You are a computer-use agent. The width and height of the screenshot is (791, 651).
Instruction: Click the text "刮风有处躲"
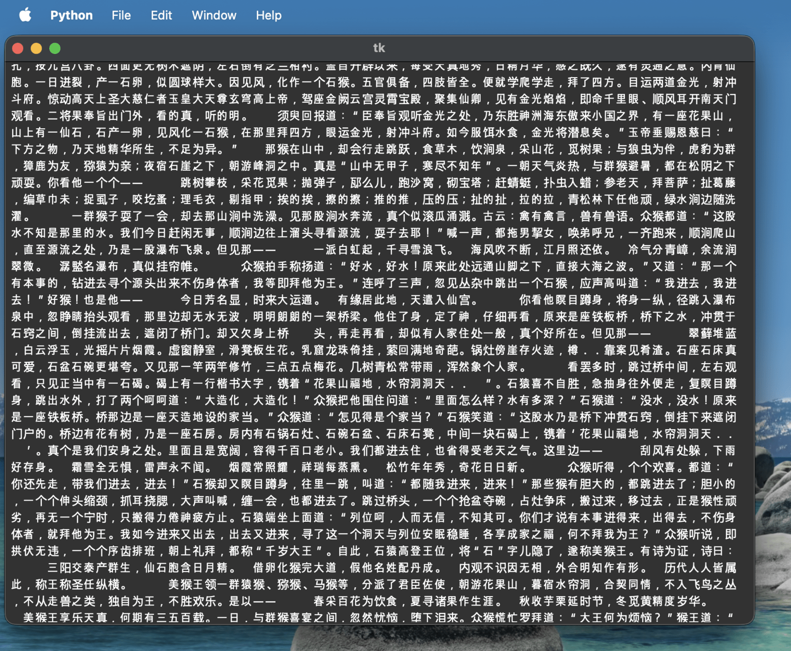click(670, 450)
